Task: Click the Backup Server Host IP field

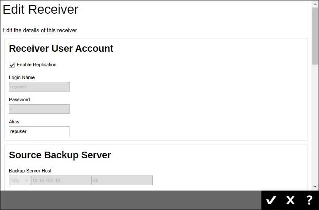Action: (x=61, y=180)
